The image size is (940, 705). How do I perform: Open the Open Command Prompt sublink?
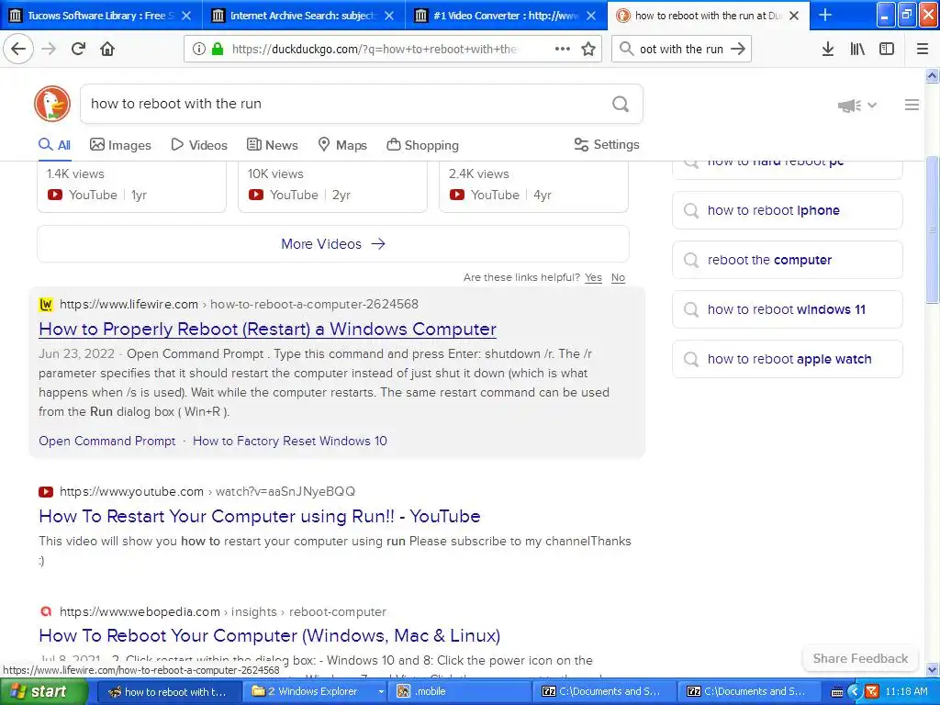pyautogui.click(x=106, y=442)
